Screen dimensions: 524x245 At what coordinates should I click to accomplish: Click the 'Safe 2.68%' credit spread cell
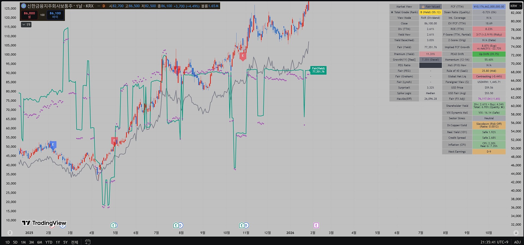coord(489,138)
